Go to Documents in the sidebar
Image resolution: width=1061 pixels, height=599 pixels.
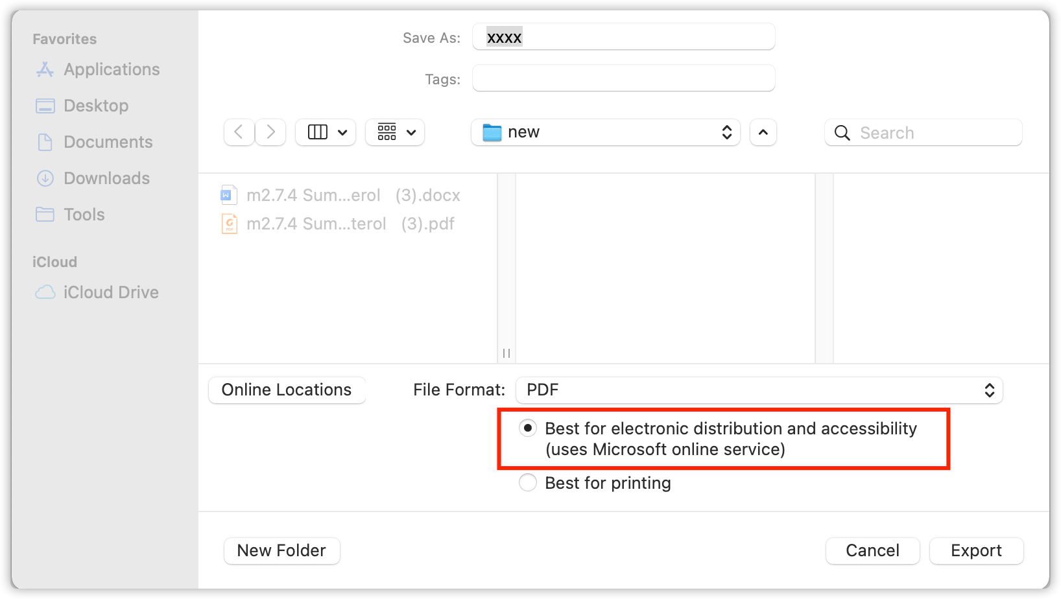108,142
